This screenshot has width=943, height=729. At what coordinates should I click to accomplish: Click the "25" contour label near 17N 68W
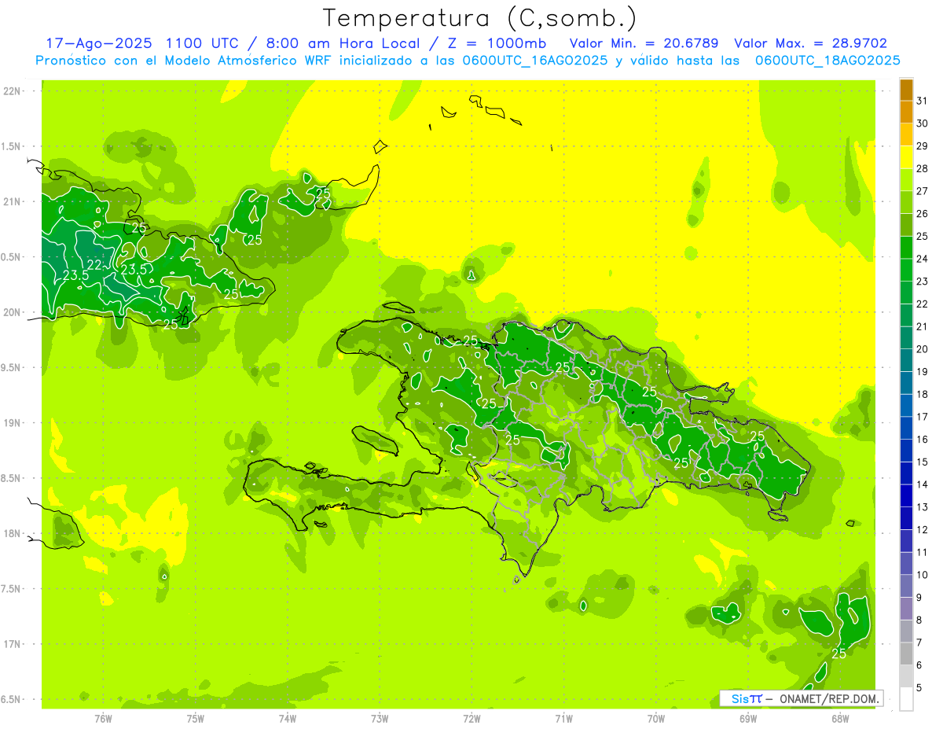point(838,654)
